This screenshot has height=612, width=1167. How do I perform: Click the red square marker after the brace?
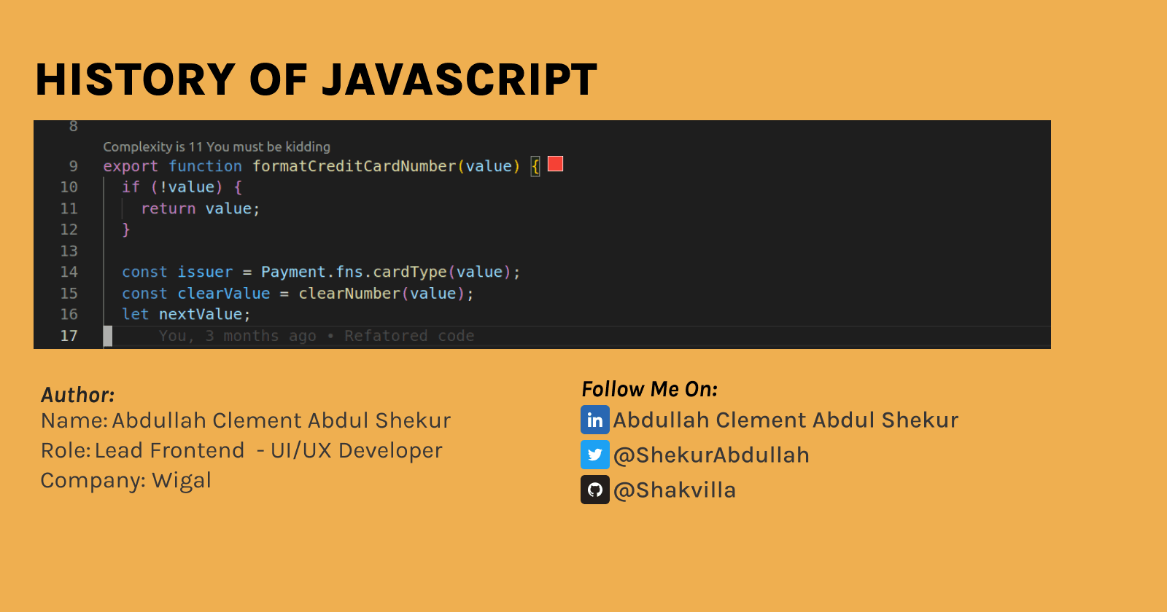556,164
